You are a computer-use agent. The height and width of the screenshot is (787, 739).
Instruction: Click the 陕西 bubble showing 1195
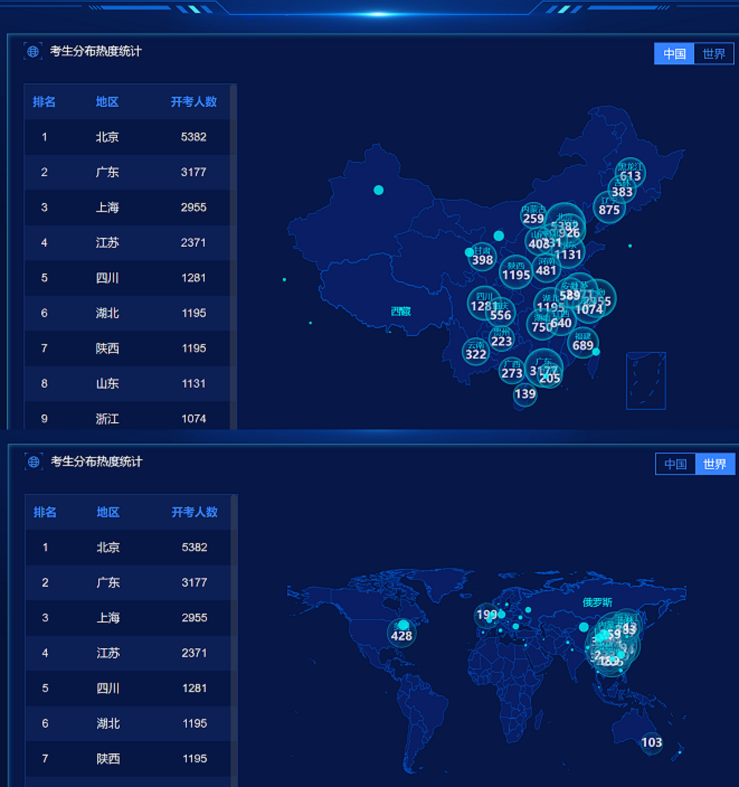[516, 271]
